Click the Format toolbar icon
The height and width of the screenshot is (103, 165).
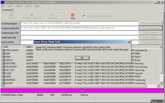[11, 15]
